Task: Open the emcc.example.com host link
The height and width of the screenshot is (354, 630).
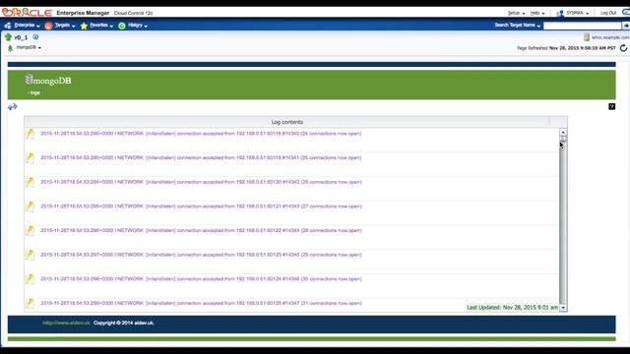Action: pyautogui.click(x=610, y=37)
